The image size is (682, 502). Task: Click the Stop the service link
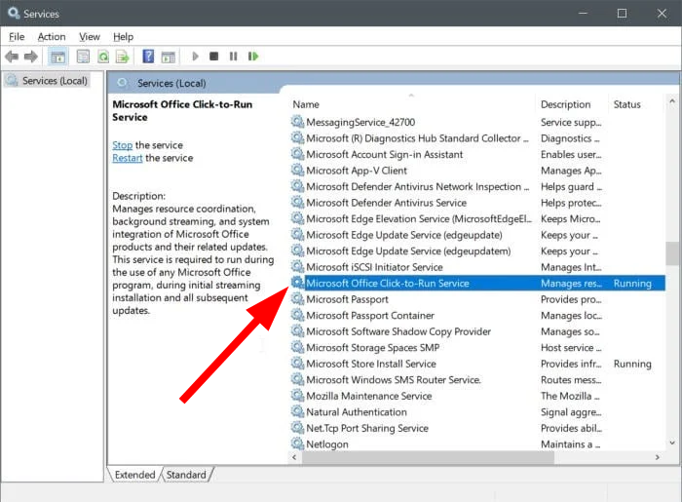pos(122,145)
